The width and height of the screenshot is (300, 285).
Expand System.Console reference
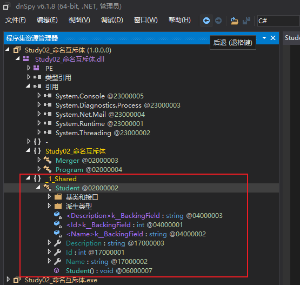[x=39, y=95]
